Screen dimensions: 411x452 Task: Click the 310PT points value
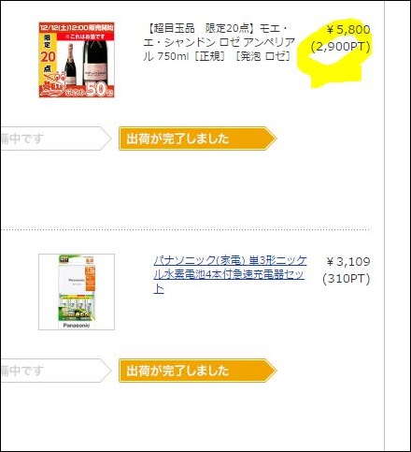(347, 279)
